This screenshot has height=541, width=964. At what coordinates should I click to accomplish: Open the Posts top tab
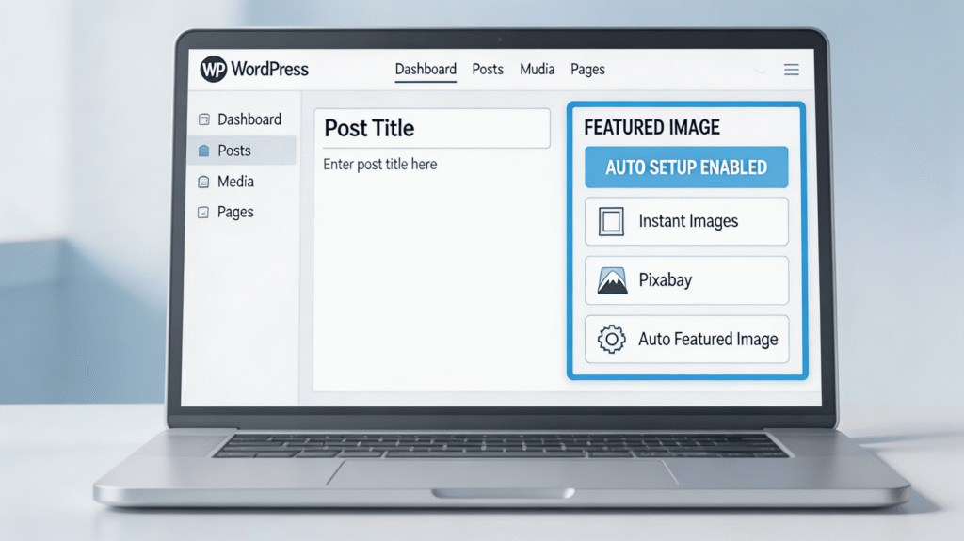[488, 70]
